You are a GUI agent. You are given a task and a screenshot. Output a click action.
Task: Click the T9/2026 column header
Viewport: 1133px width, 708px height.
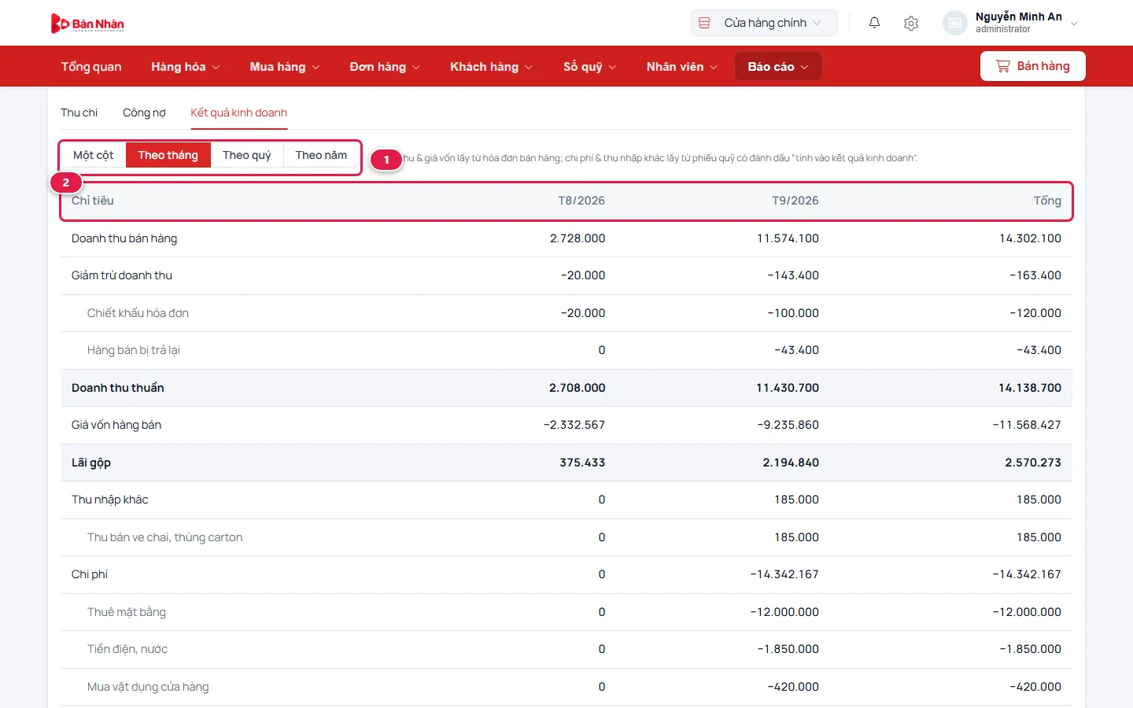click(795, 201)
